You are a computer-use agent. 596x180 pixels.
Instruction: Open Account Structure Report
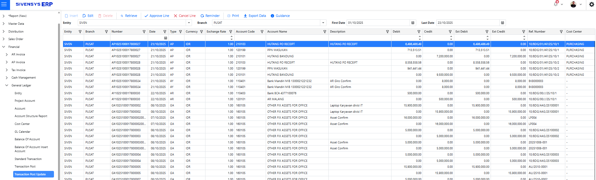(x=31, y=116)
